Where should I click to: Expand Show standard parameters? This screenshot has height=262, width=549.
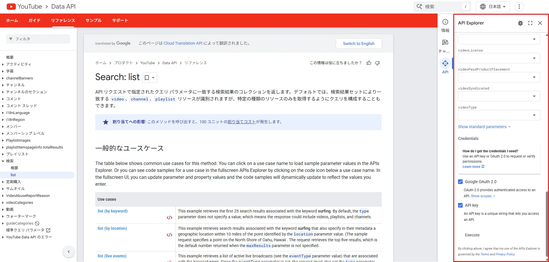pos(484,127)
